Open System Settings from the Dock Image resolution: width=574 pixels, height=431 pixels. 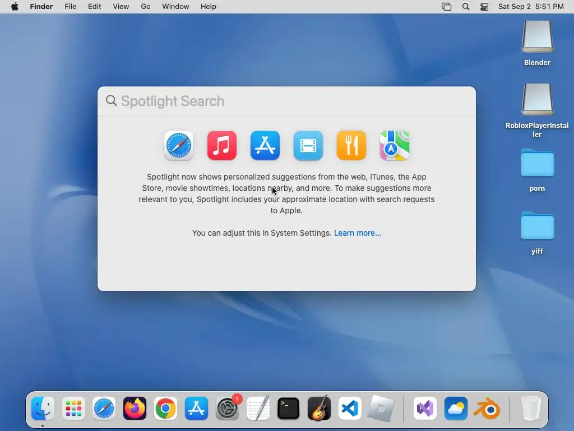point(228,408)
